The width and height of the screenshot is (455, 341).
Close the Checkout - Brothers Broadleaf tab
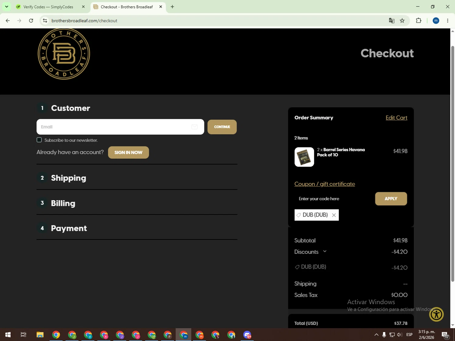click(x=161, y=7)
